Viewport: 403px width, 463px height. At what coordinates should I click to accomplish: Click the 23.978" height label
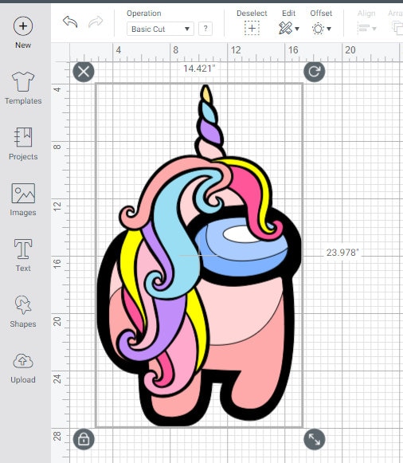click(342, 253)
